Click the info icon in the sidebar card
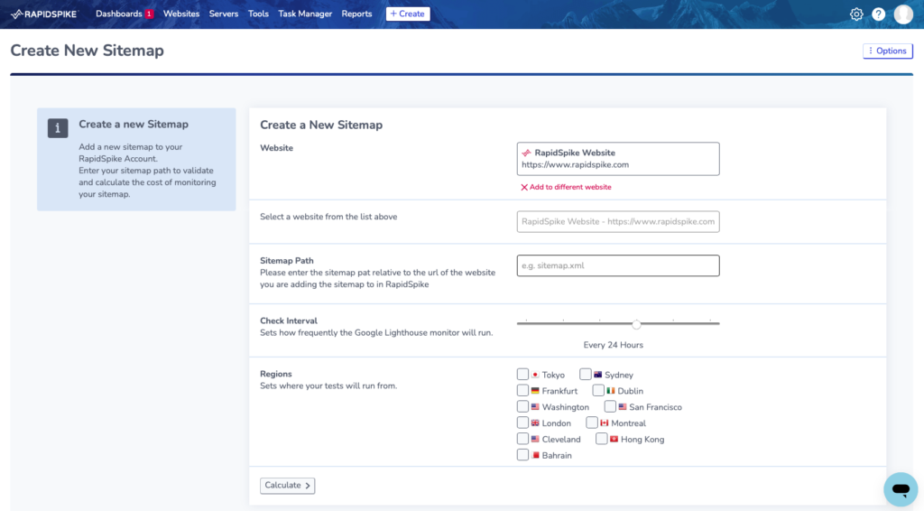Screen dimensions: 924x511 (x=58, y=128)
